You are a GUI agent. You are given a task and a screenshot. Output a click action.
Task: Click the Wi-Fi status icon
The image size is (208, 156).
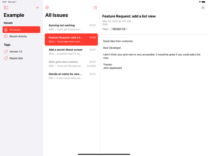(x=200, y=2)
